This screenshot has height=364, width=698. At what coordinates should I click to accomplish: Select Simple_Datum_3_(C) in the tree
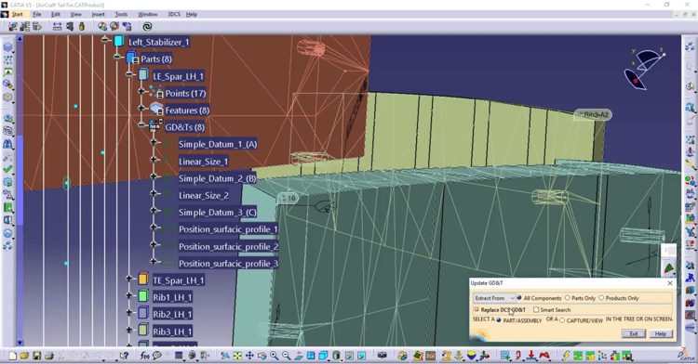click(217, 213)
